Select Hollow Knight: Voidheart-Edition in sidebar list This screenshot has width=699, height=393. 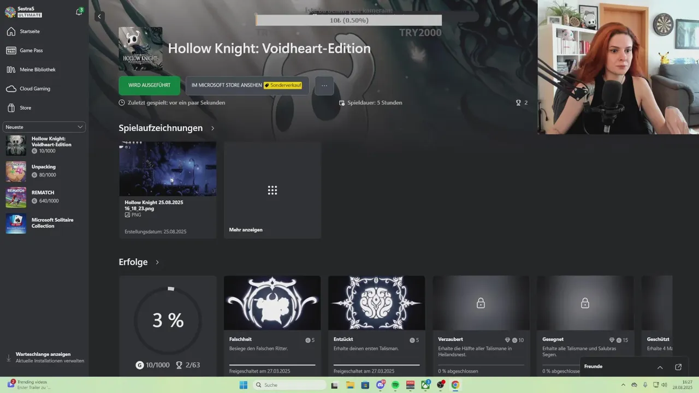point(44,145)
